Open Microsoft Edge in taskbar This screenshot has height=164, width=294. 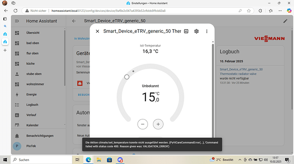click(x=88, y=160)
